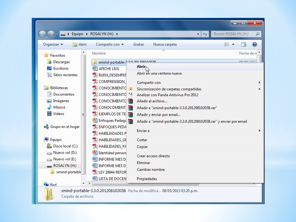
Task: Click the PowerPoint icon of Enfoques Pedago
Action: 95,120
